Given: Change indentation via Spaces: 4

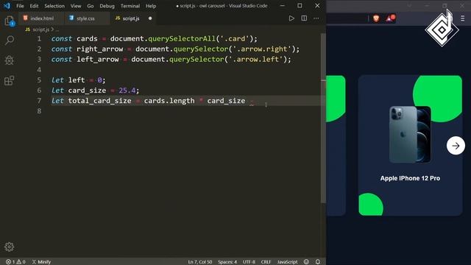Looking at the screenshot, I should 227,262.
